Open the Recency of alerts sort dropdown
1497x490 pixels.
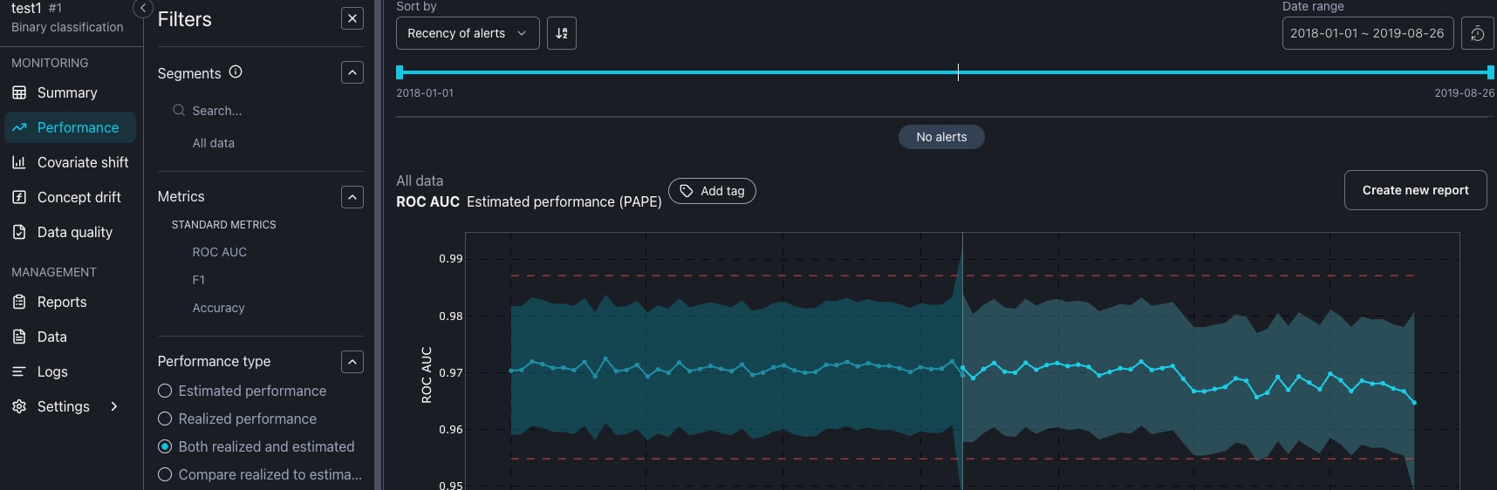tap(467, 33)
